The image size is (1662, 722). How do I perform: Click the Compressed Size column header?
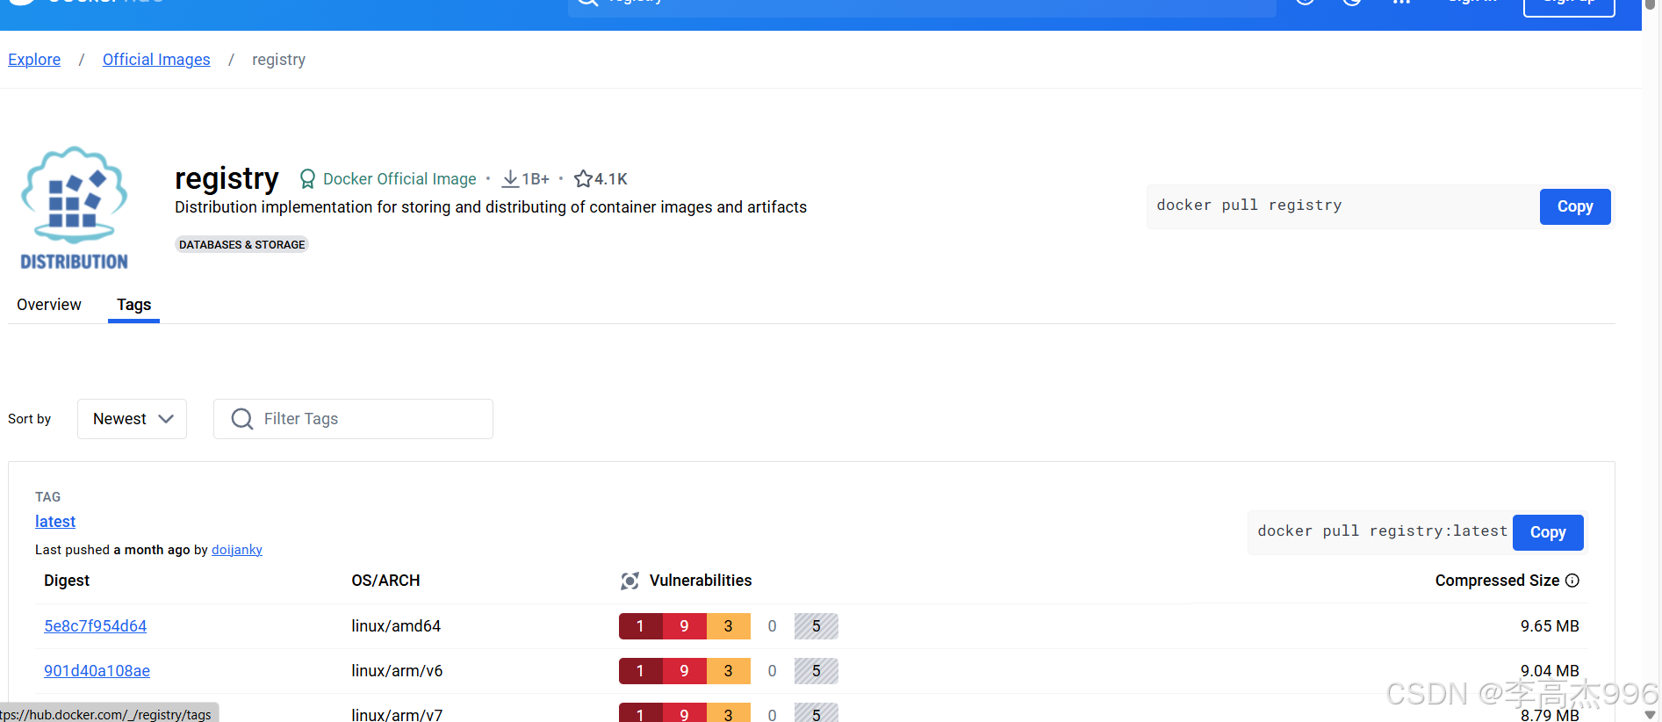(x=1497, y=581)
